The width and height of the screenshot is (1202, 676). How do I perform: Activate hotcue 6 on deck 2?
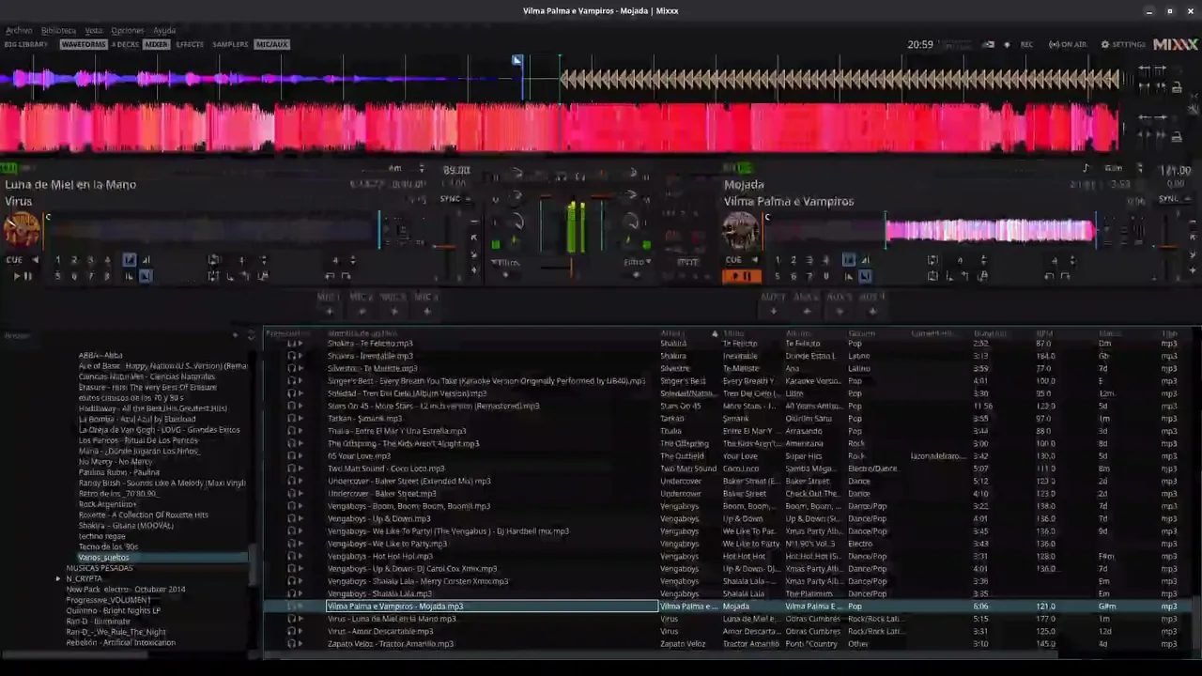click(794, 276)
